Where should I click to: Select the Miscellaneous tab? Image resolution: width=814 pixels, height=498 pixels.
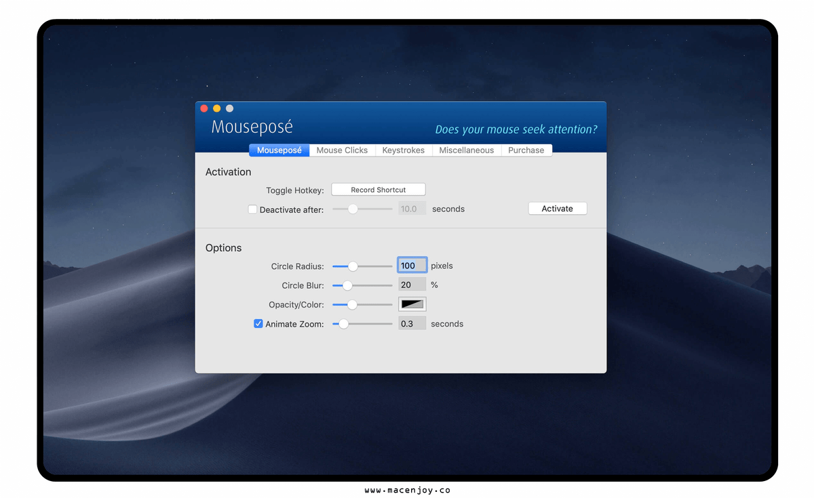point(466,150)
